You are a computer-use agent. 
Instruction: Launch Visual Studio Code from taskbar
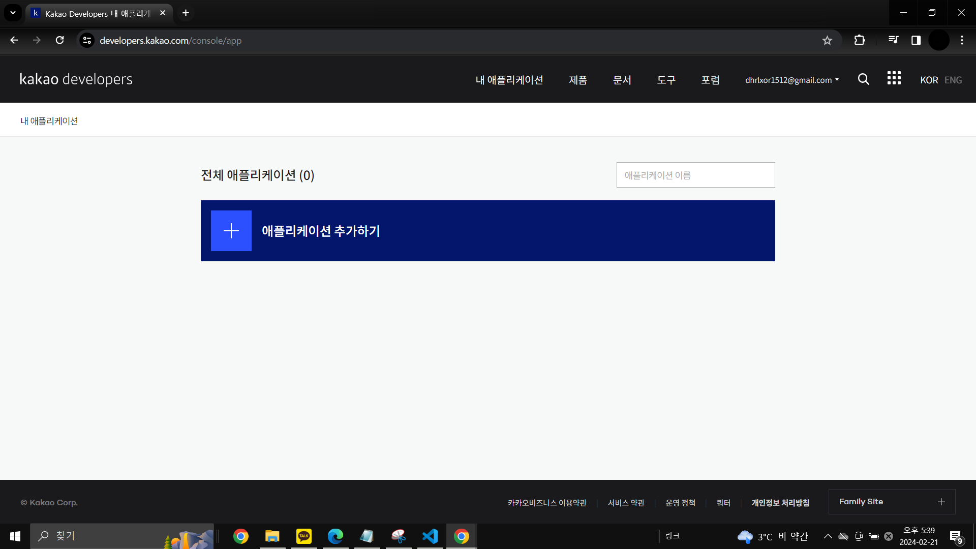point(430,536)
